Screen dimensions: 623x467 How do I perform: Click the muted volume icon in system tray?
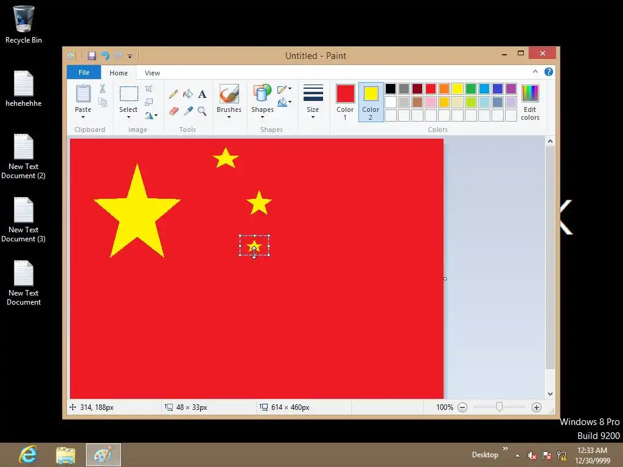pos(532,455)
